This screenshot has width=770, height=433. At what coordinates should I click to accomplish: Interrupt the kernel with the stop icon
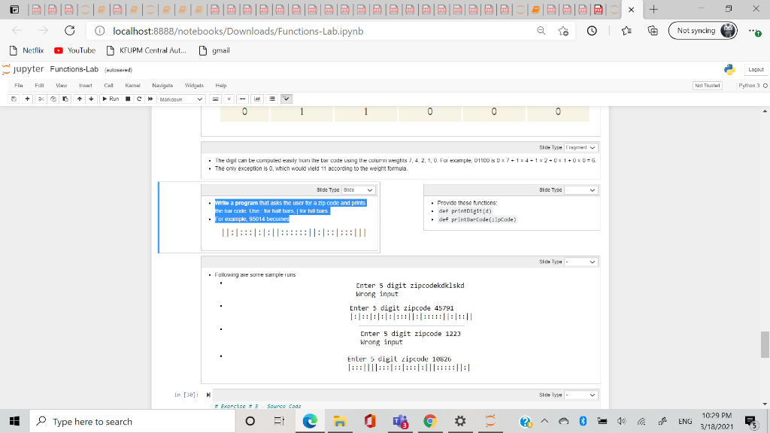[x=126, y=98]
